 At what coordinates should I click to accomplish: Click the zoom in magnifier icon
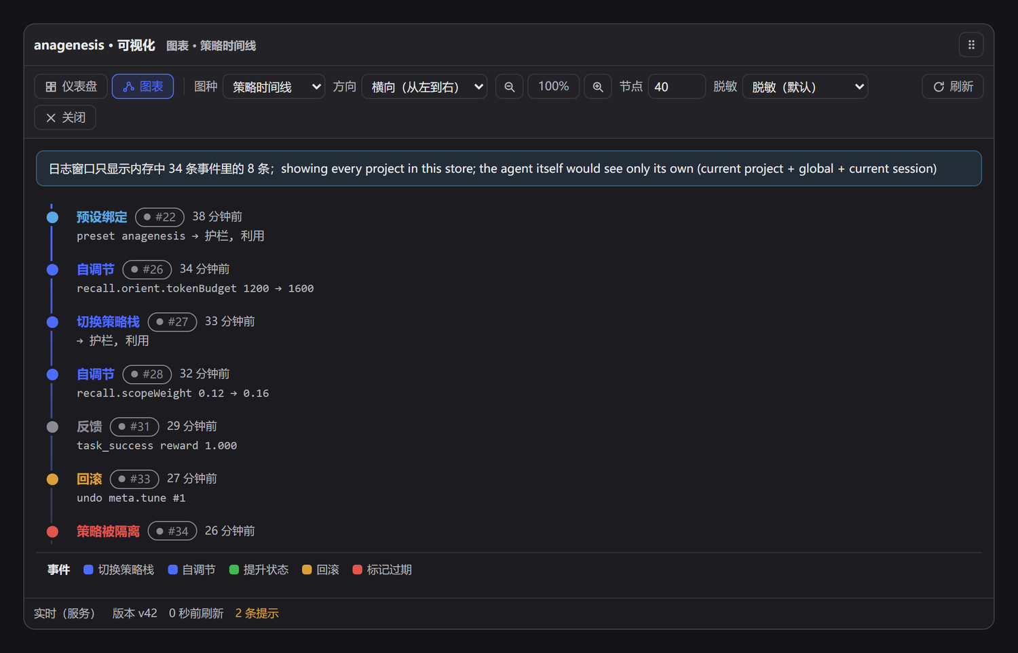pos(598,87)
